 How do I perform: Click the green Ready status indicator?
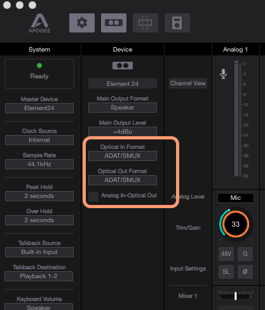pyautogui.click(x=39, y=66)
